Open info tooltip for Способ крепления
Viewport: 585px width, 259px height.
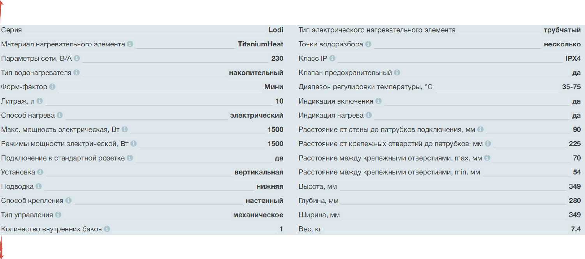(68, 201)
